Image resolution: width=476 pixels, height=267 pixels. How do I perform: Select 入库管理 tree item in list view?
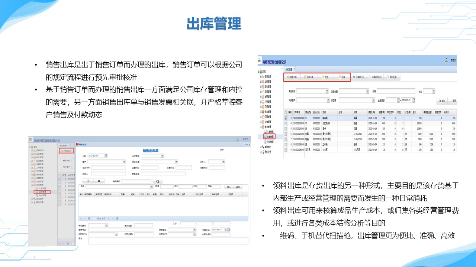pos(269,132)
